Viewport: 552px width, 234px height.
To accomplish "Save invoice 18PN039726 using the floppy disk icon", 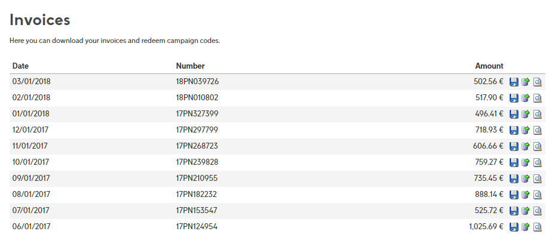I will pyautogui.click(x=514, y=82).
